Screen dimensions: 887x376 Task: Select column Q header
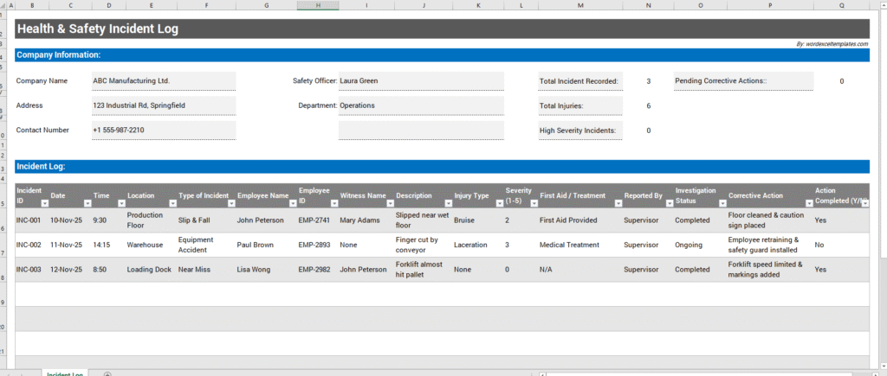842,5
